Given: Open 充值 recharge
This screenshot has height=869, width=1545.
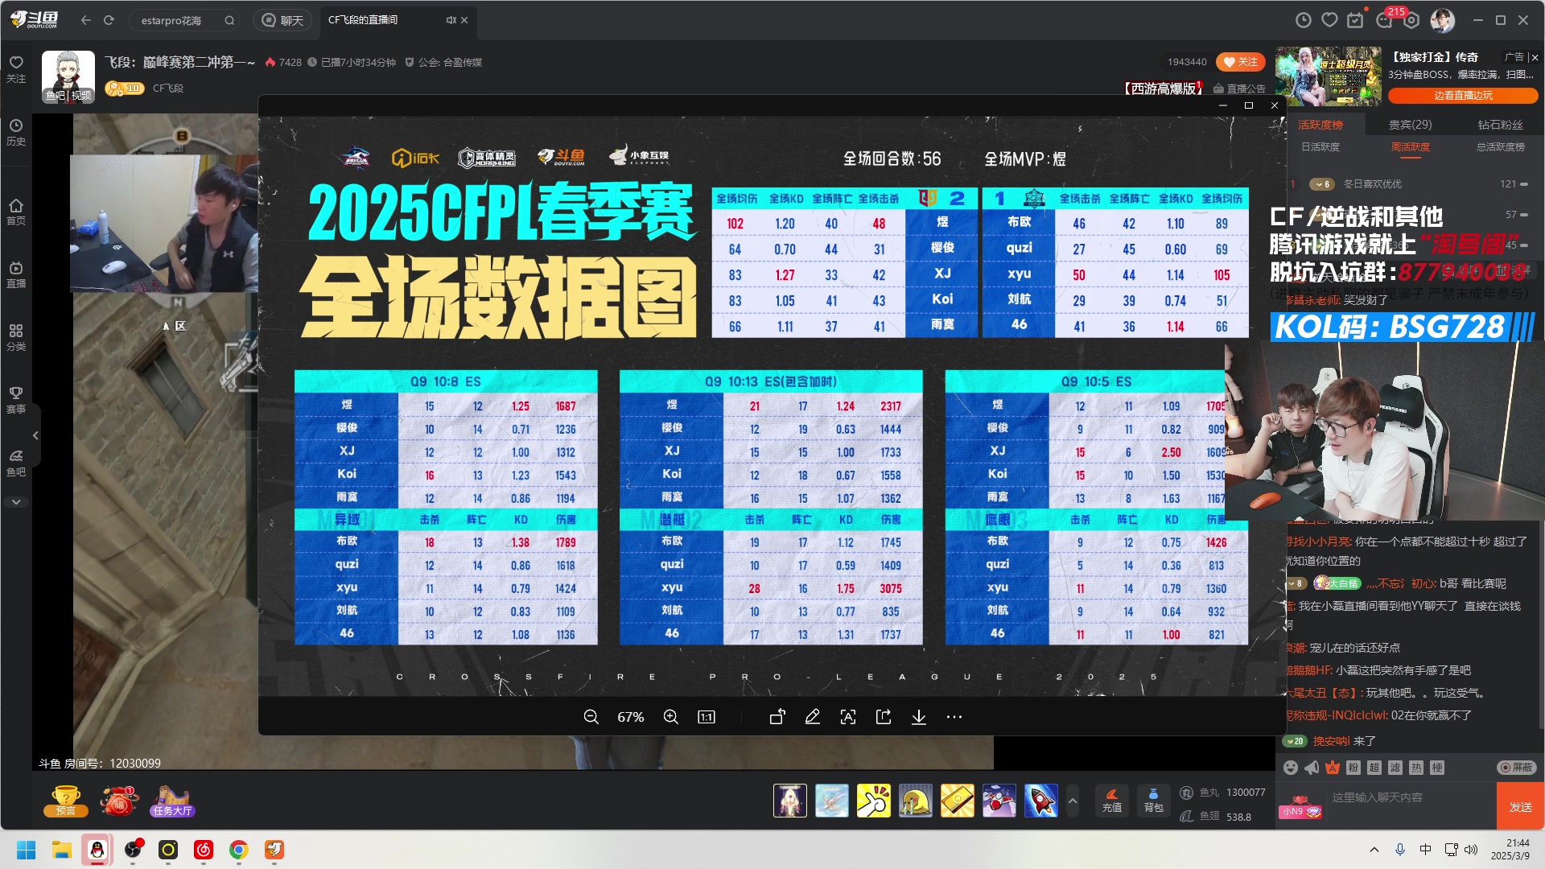Looking at the screenshot, I should tap(1111, 801).
